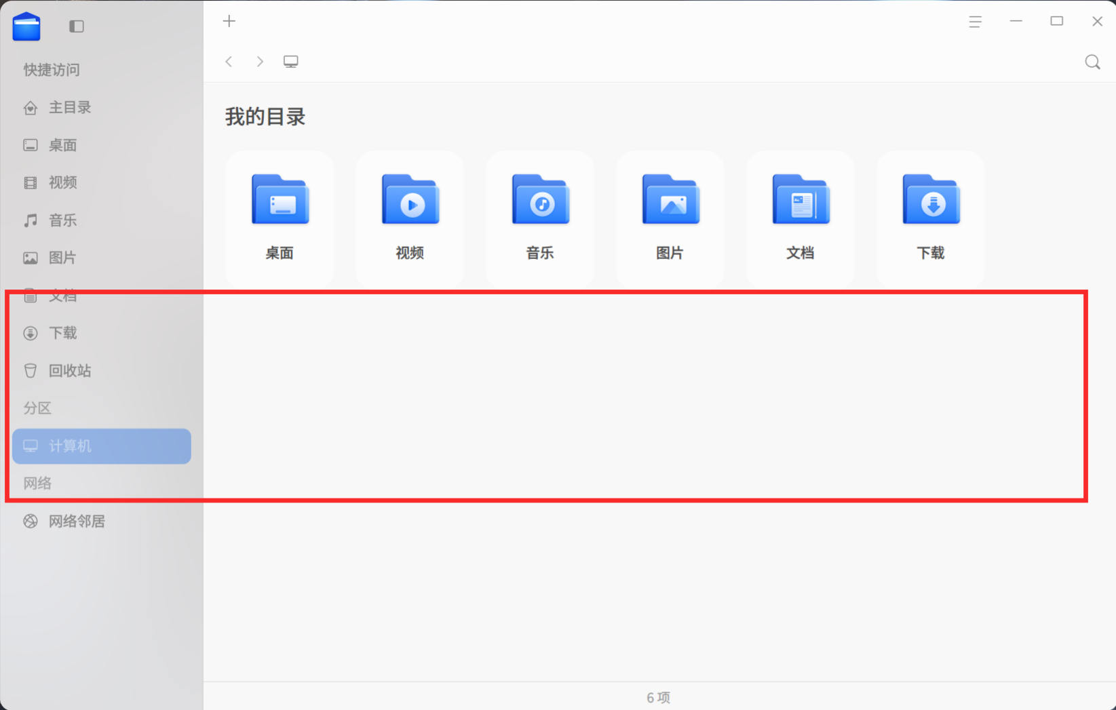
Task: Toggle the sidebar panel icon
Action: (x=77, y=26)
